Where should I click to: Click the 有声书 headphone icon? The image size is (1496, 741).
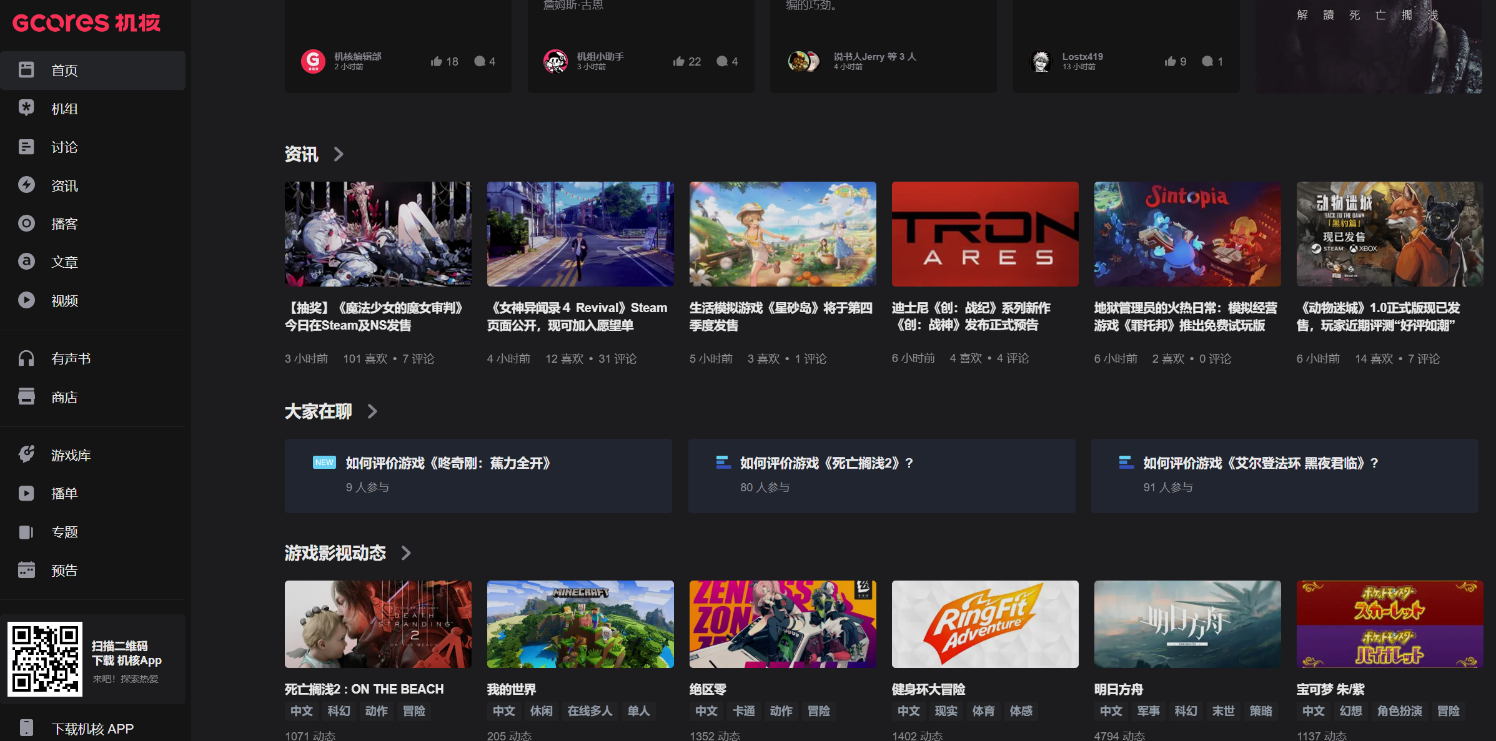tap(26, 358)
